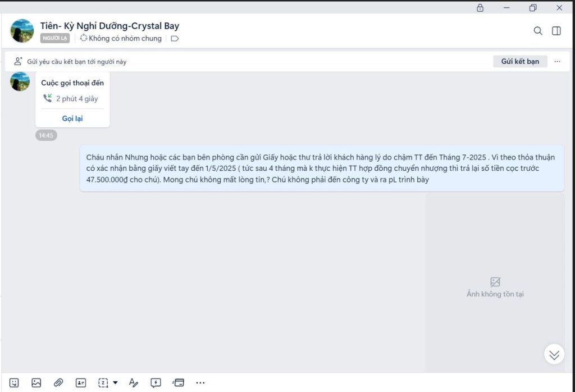Open screenshot options dropdown arrow
The height and width of the screenshot is (392, 575).
point(115,383)
